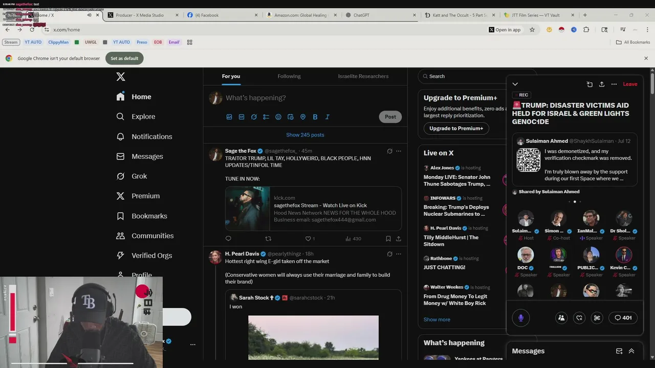The image size is (655, 368).
Task: Open the clip scissors tool in Space
Action: (x=597, y=318)
